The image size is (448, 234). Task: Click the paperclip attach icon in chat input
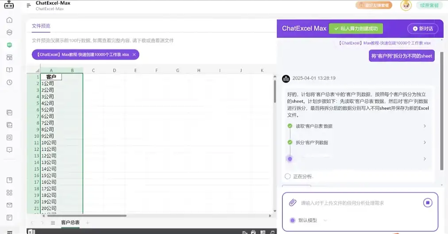[292, 203]
